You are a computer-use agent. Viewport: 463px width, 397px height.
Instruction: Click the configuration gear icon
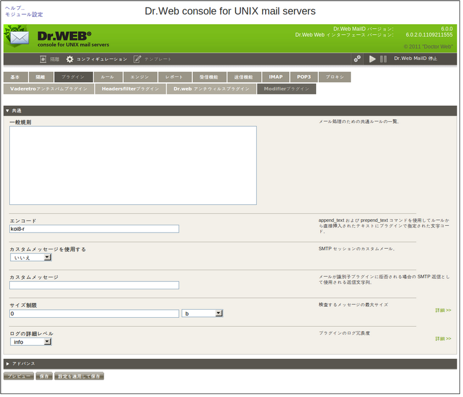point(69,60)
